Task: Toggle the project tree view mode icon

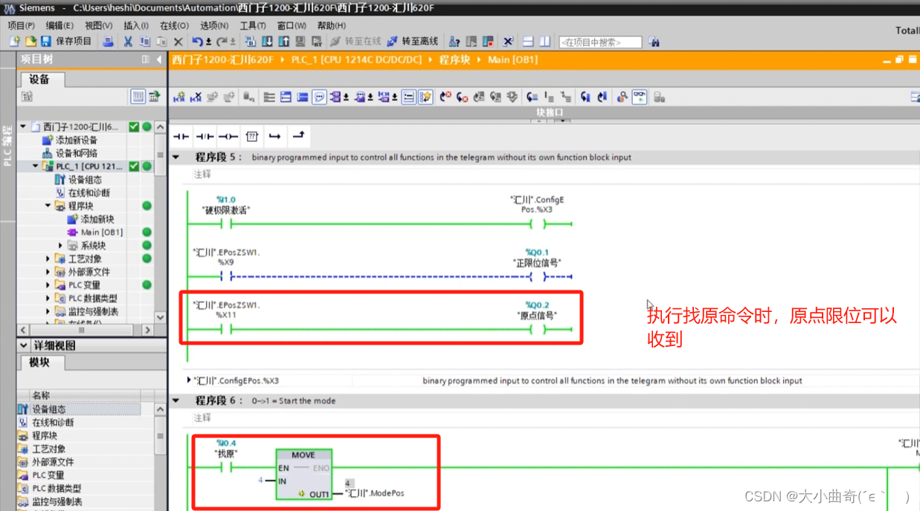Action: (138, 97)
